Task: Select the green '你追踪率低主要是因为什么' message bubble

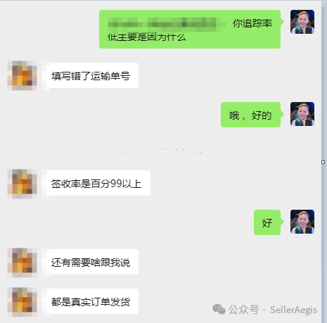Action: [x=190, y=30]
